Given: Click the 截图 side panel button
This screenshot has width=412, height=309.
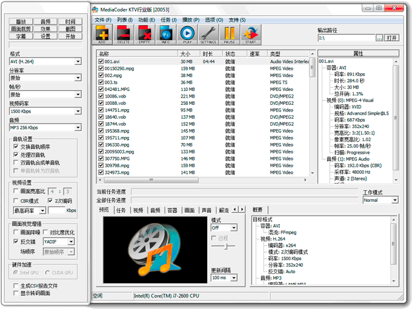Looking at the screenshot, I should [x=70, y=29].
